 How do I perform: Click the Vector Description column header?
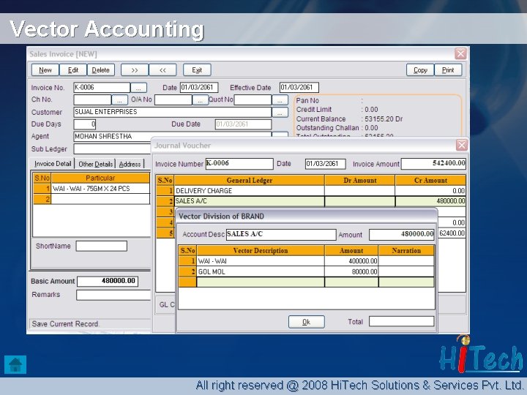[261, 251]
